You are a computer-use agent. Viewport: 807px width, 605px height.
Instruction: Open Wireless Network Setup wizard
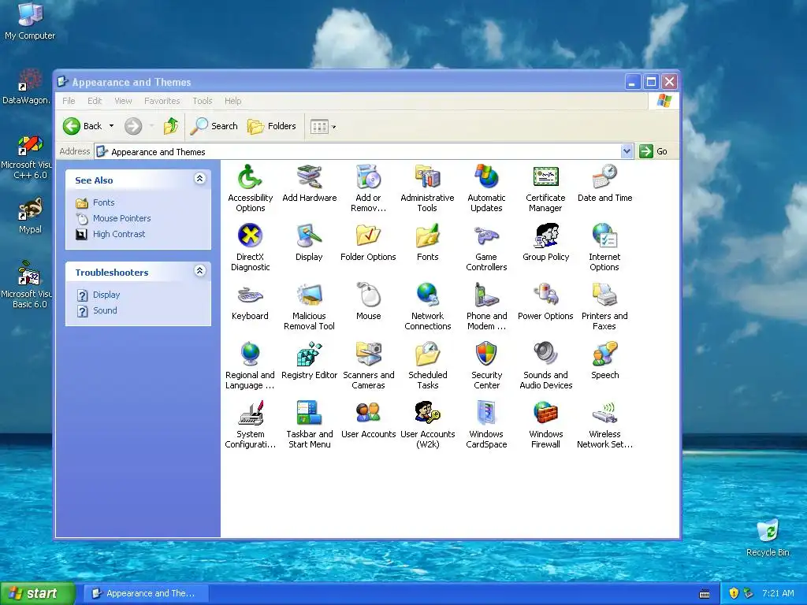point(604,425)
